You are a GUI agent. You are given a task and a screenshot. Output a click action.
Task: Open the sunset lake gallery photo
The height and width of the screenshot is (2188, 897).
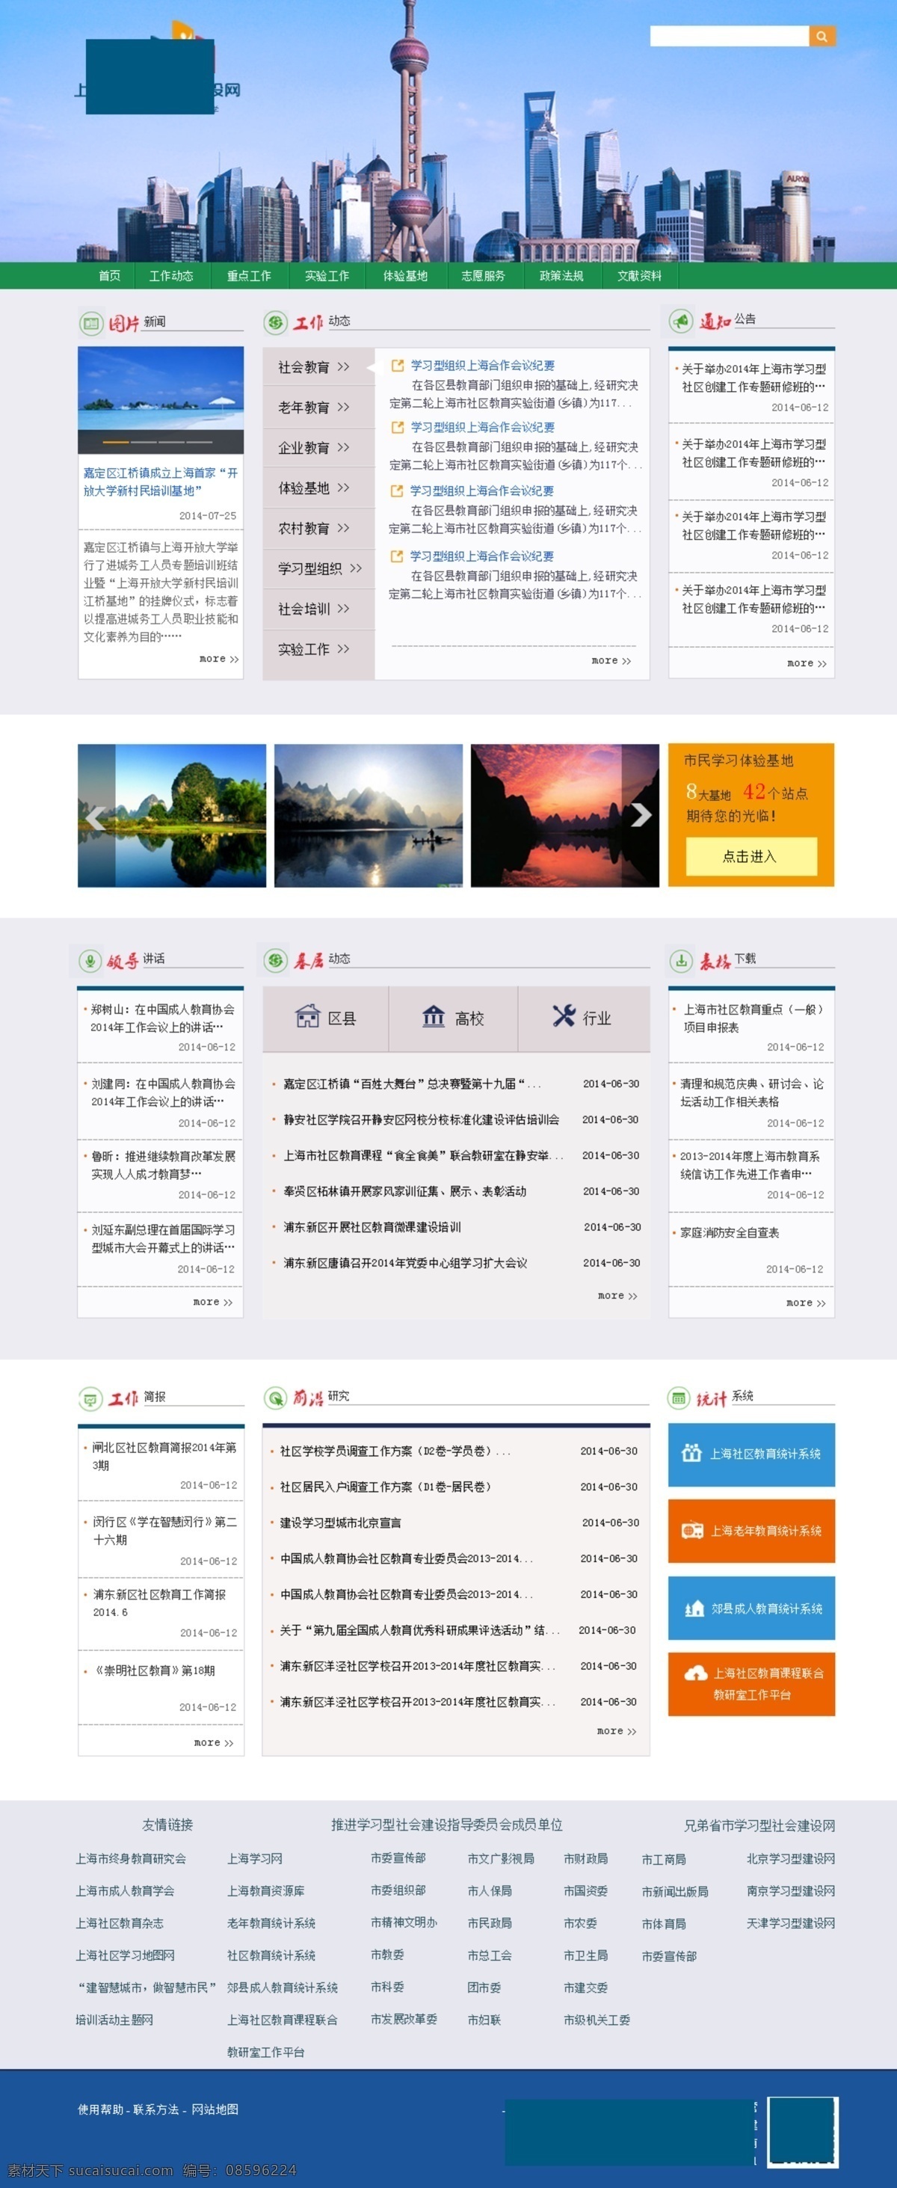pyautogui.click(x=565, y=815)
